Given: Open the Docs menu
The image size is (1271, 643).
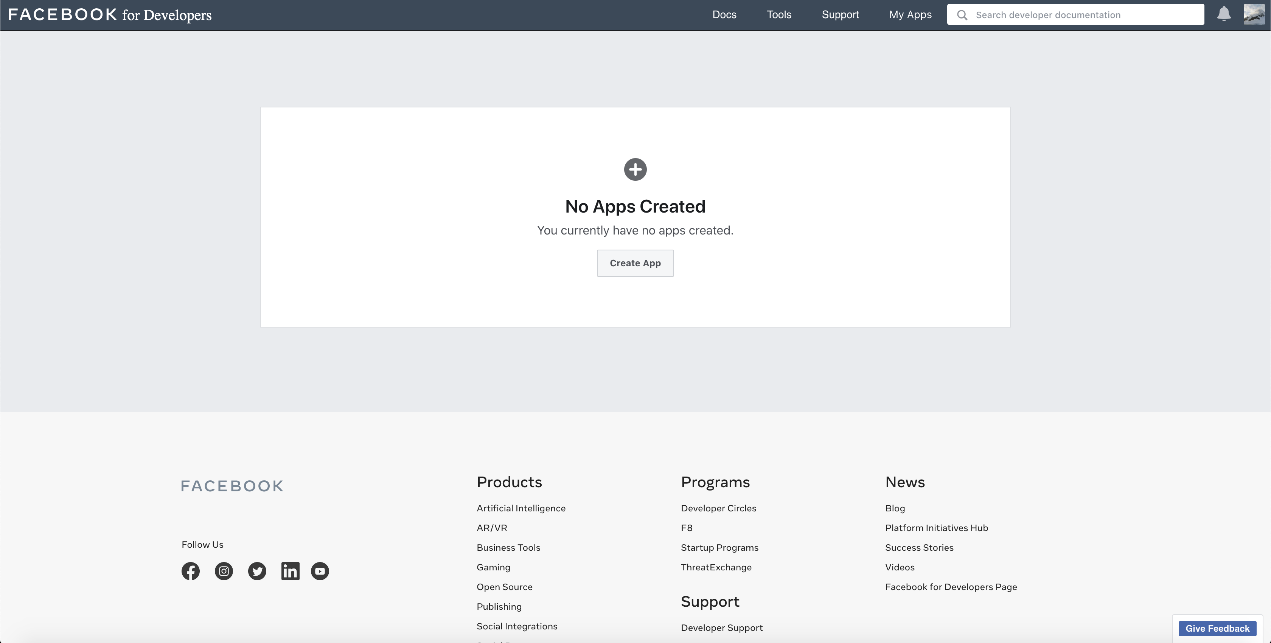Looking at the screenshot, I should [x=724, y=15].
